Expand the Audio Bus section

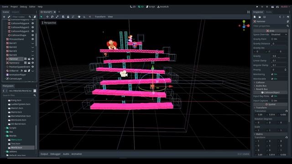pyautogui.click(x=270, y=86)
